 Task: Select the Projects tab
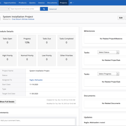[x=64, y=3]
